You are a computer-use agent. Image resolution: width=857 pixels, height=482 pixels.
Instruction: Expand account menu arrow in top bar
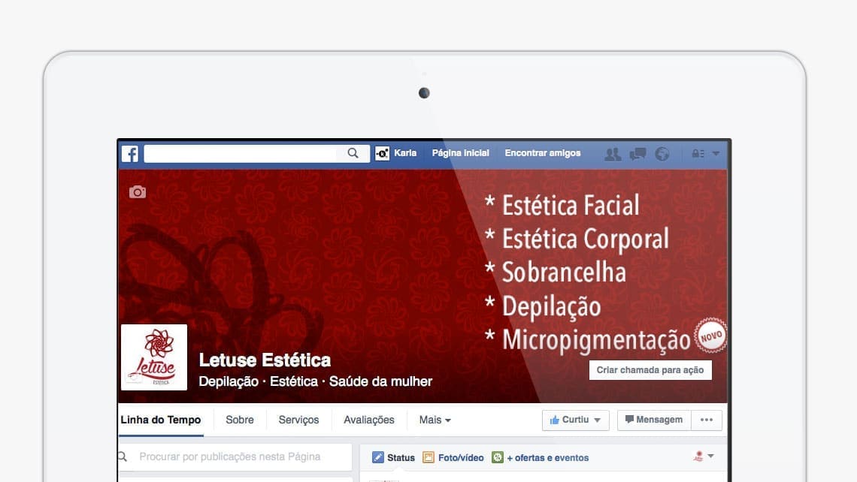(716, 154)
